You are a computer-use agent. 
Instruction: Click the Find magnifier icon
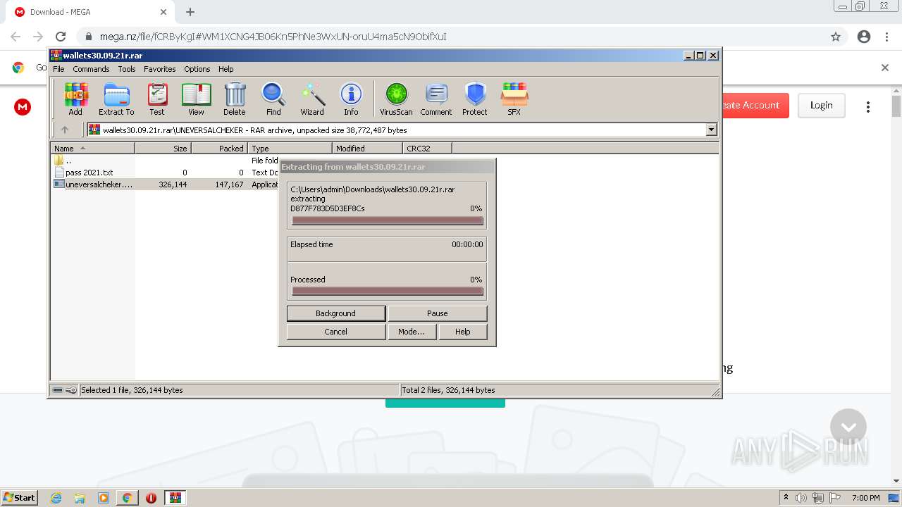(273, 99)
